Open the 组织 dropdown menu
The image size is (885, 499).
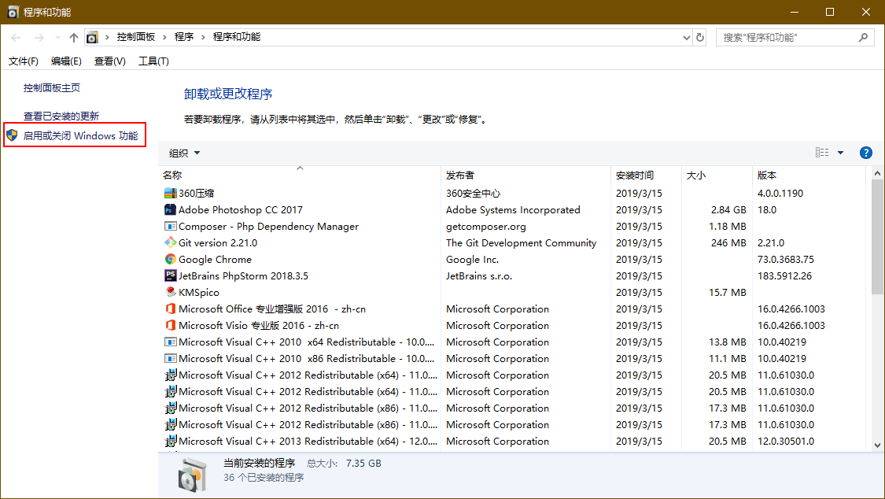click(x=186, y=152)
